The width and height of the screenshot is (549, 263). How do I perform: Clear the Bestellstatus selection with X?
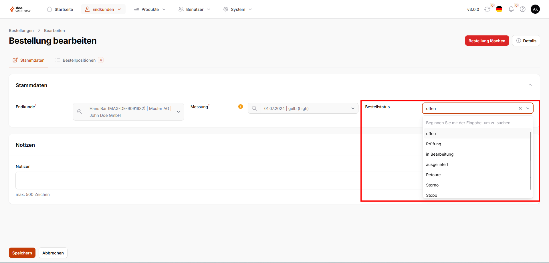pyautogui.click(x=520, y=108)
